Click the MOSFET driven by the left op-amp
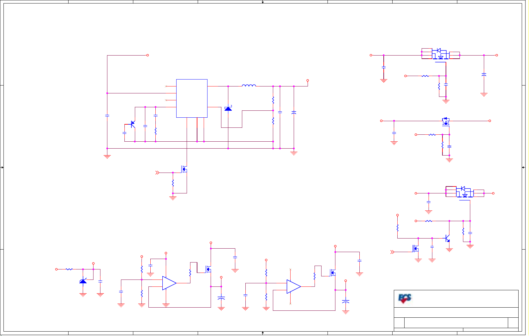 208,269
